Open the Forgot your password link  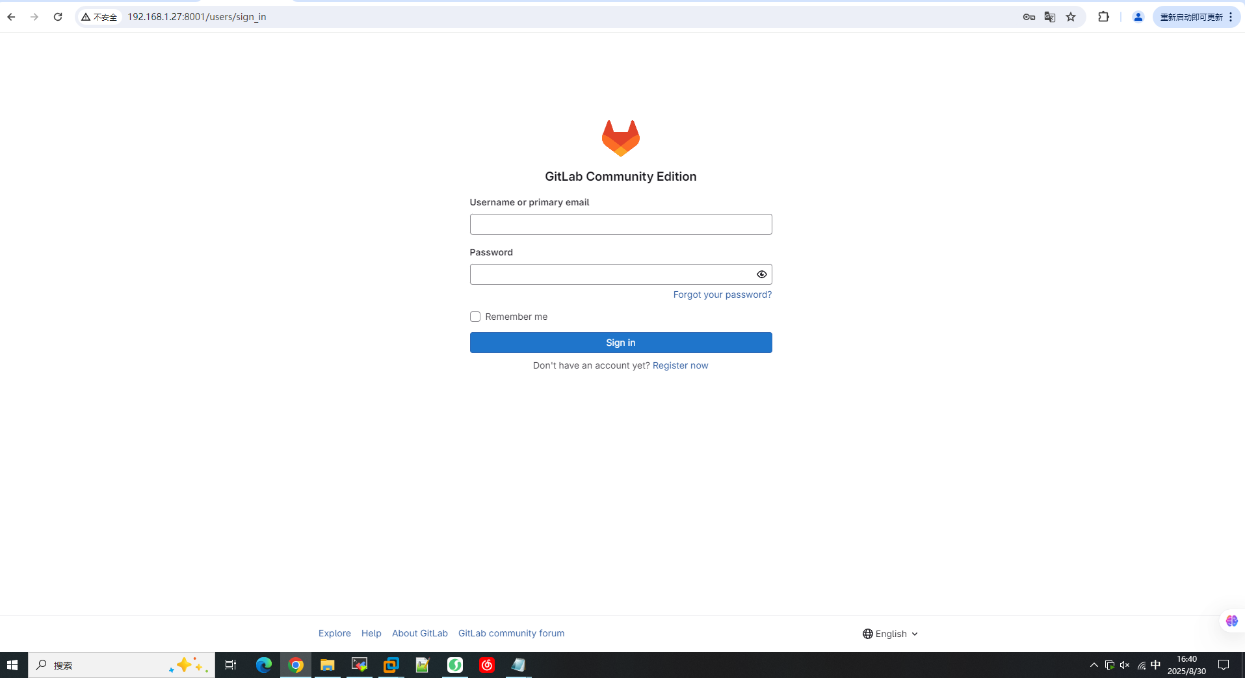pos(722,294)
